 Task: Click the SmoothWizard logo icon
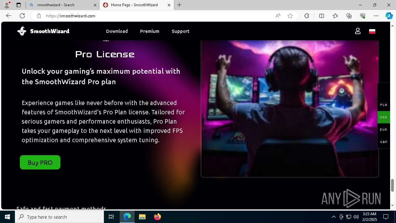(22, 31)
